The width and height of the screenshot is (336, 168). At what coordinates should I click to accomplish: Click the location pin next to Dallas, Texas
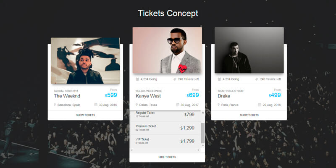(x=137, y=105)
